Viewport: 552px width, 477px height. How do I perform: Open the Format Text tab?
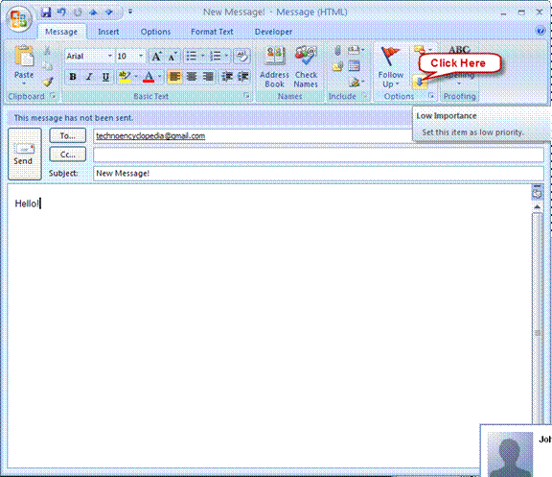click(x=212, y=32)
